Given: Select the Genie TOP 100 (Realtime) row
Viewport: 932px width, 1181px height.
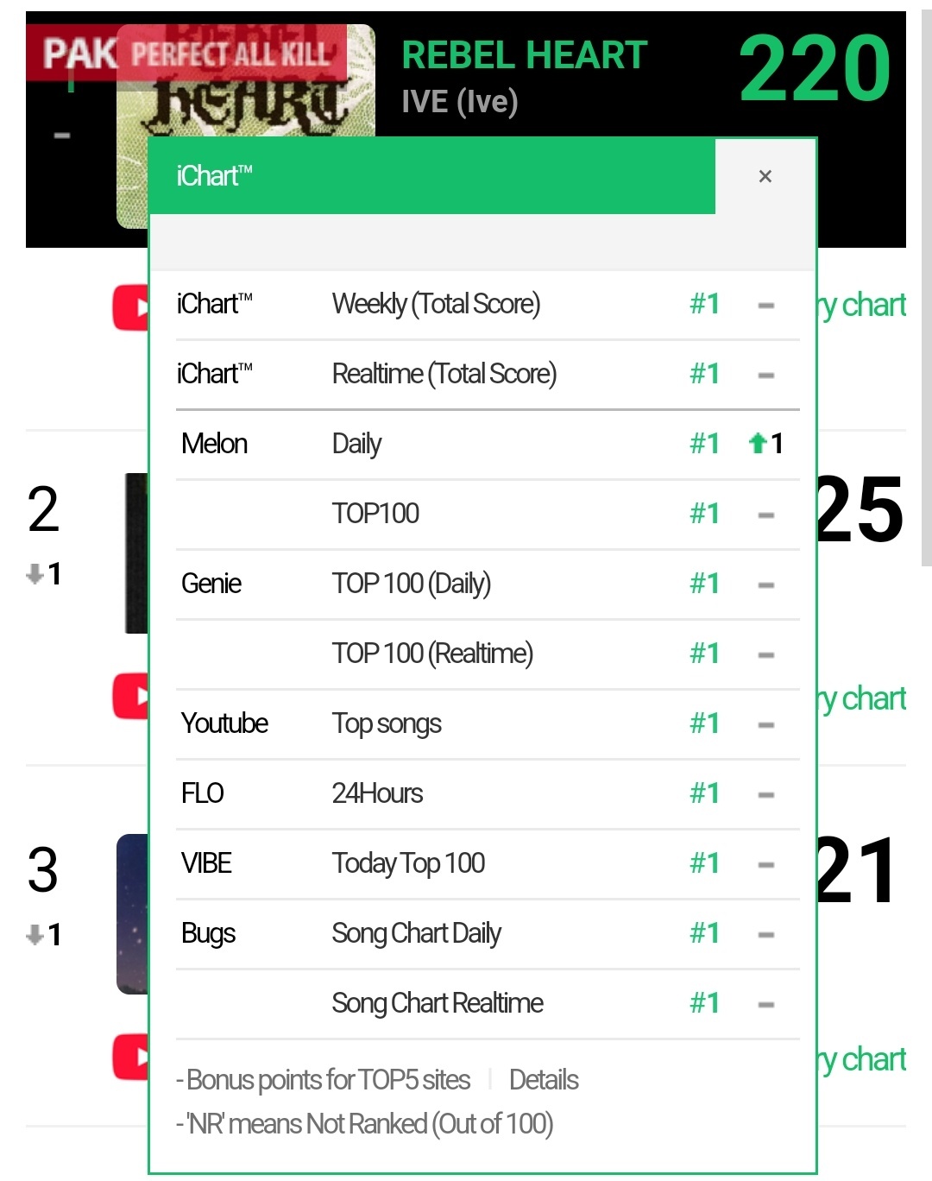Looking at the screenshot, I should pyautogui.click(x=488, y=654).
